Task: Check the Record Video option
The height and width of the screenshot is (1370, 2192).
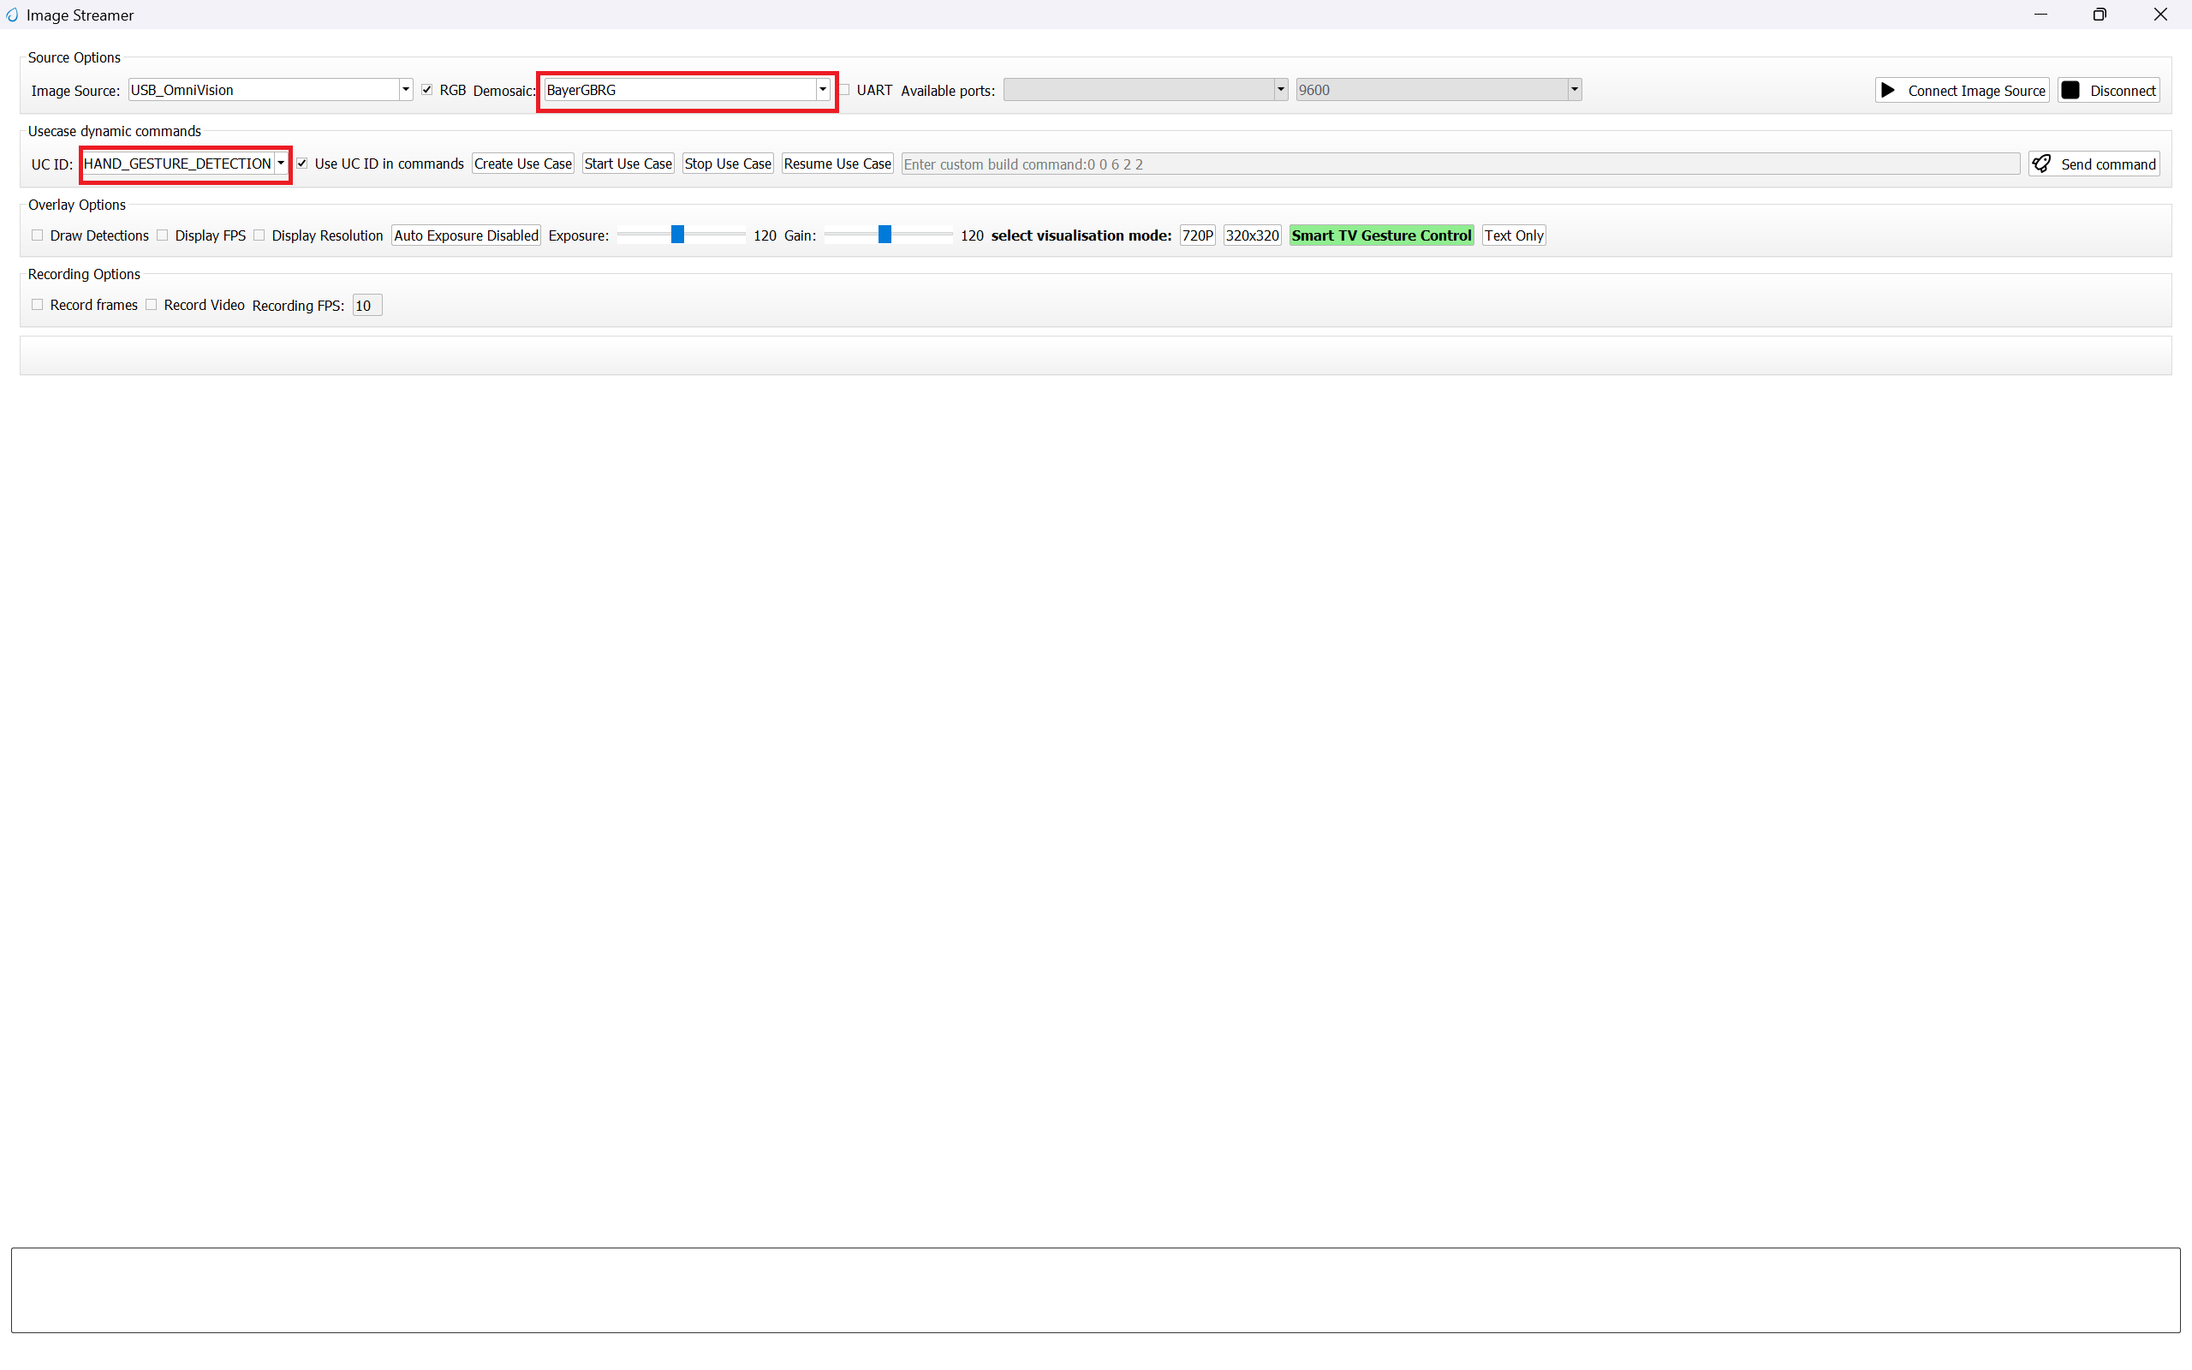Action: tap(152, 306)
